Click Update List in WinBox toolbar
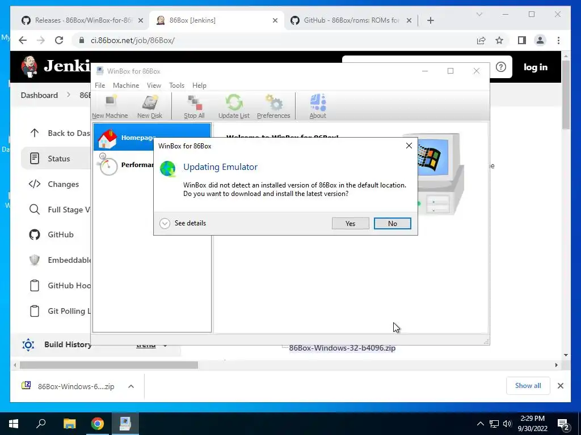Screen dimensions: 581x435 coord(234,106)
